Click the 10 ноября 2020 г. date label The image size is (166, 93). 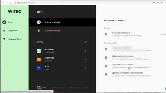[111, 43]
